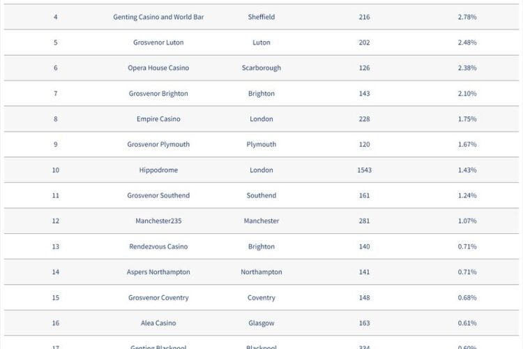Select rank number 12 cell
This screenshot has width=523, height=349.
click(x=55, y=221)
